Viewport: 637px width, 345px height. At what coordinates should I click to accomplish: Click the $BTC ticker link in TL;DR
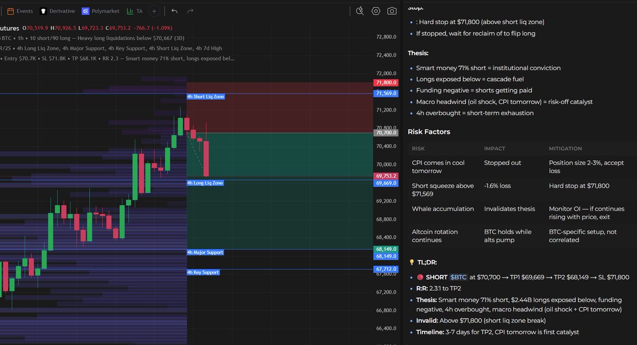[x=459, y=277]
